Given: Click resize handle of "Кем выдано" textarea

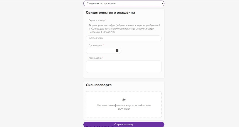Looking at the screenshot, I should [160, 72].
